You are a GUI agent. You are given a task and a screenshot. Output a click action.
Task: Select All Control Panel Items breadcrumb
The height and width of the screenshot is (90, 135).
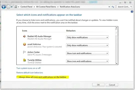pyautogui.click(x=46, y=7)
